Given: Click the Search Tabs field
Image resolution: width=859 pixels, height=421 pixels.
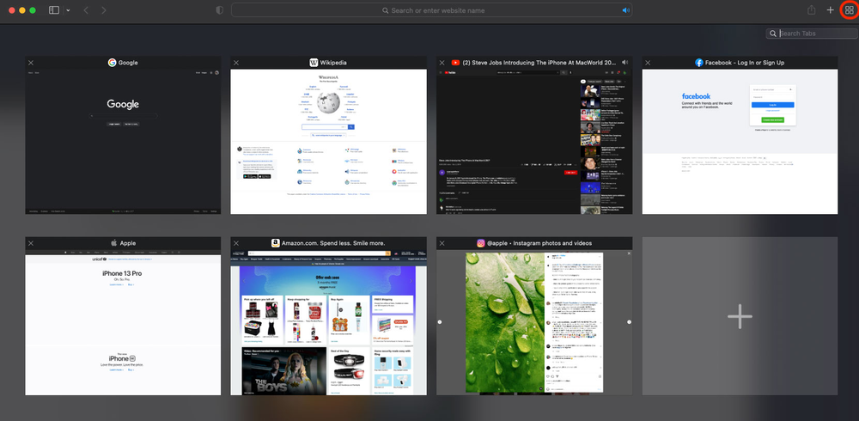Looking at the screenshot, I should (x=812, y=34).
